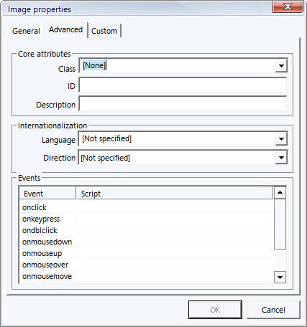The height and width of the screenshot is (327, 307).
Task: Click into the ID text field
Action: (x=183, y=86)
